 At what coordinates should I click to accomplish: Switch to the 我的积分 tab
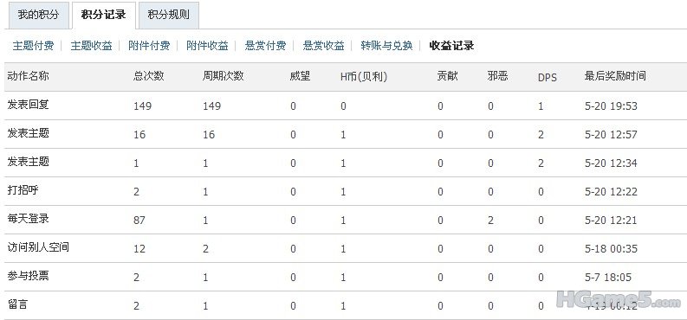(x=38, y=15)
